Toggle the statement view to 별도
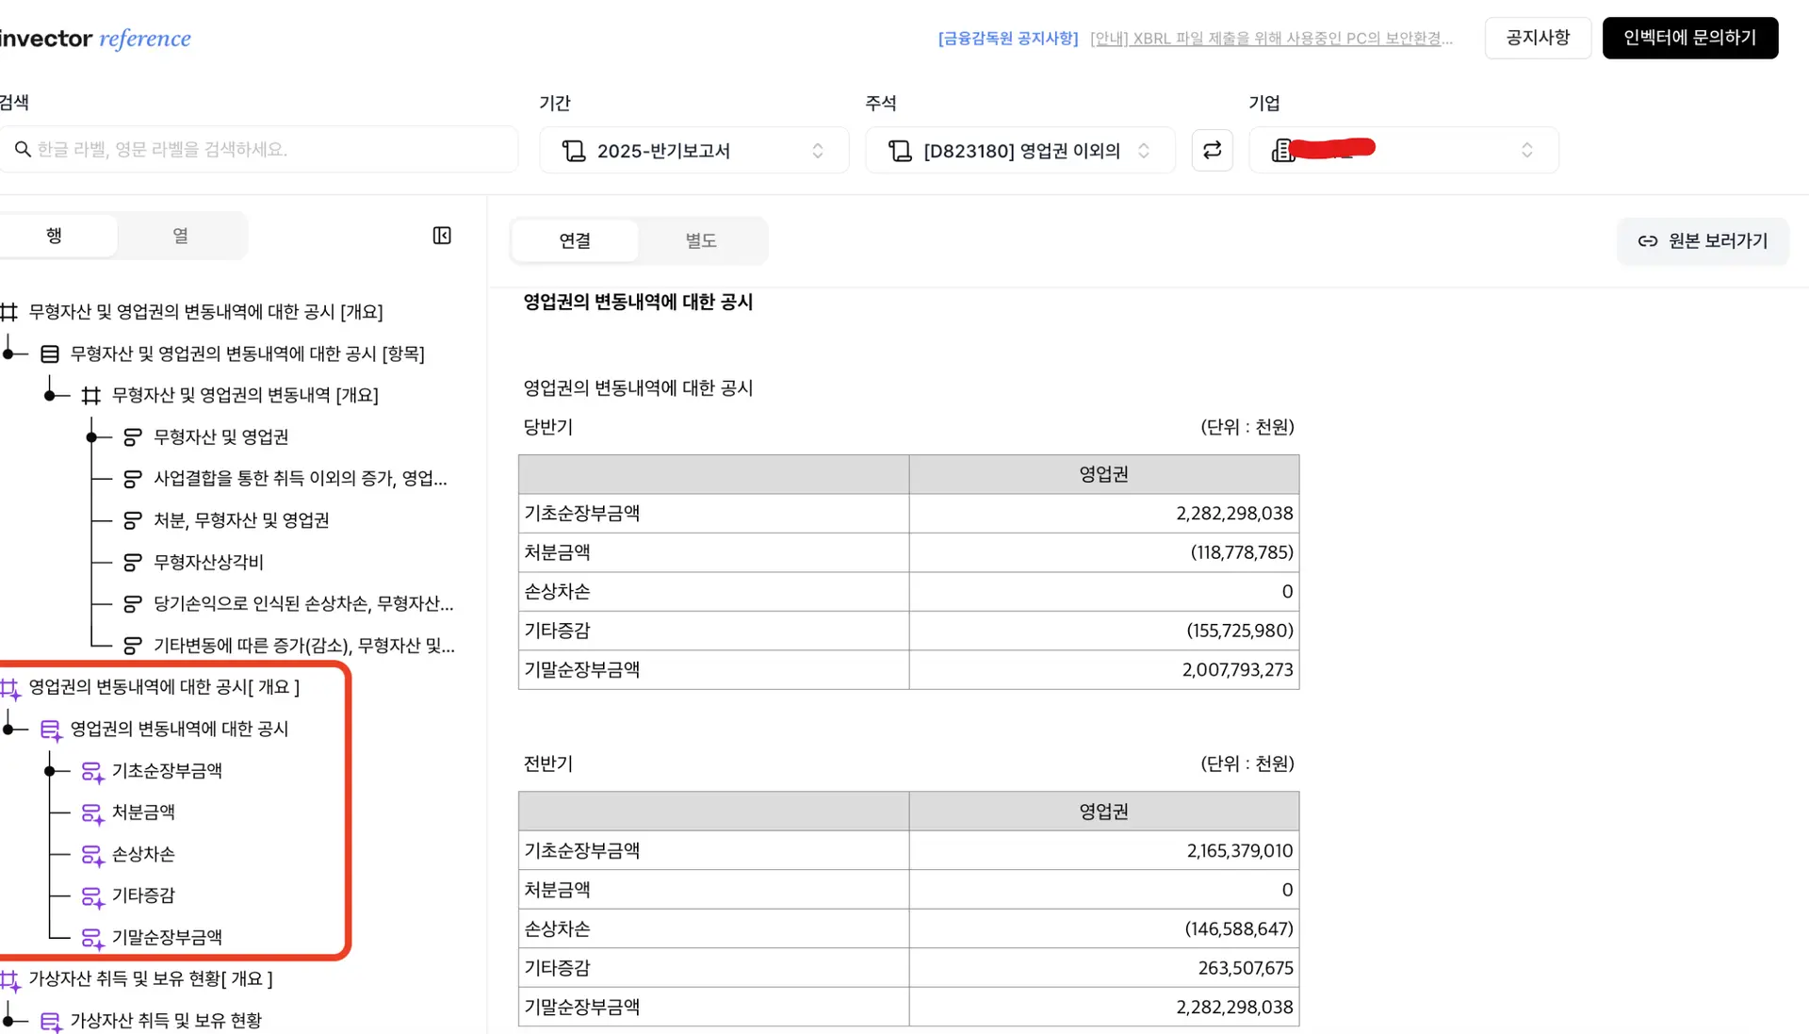1809x1034 pixels. coord(700,240)
